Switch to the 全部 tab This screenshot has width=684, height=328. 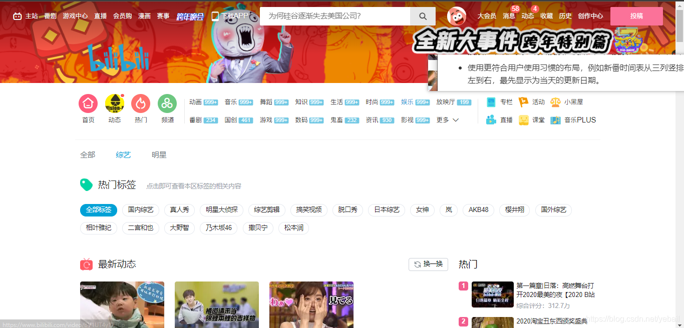click(88, 155)
